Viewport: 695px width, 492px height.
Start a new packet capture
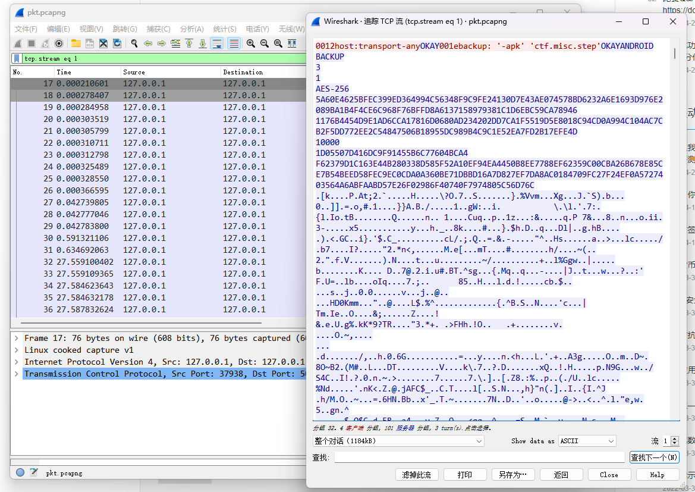coord(17,43)
